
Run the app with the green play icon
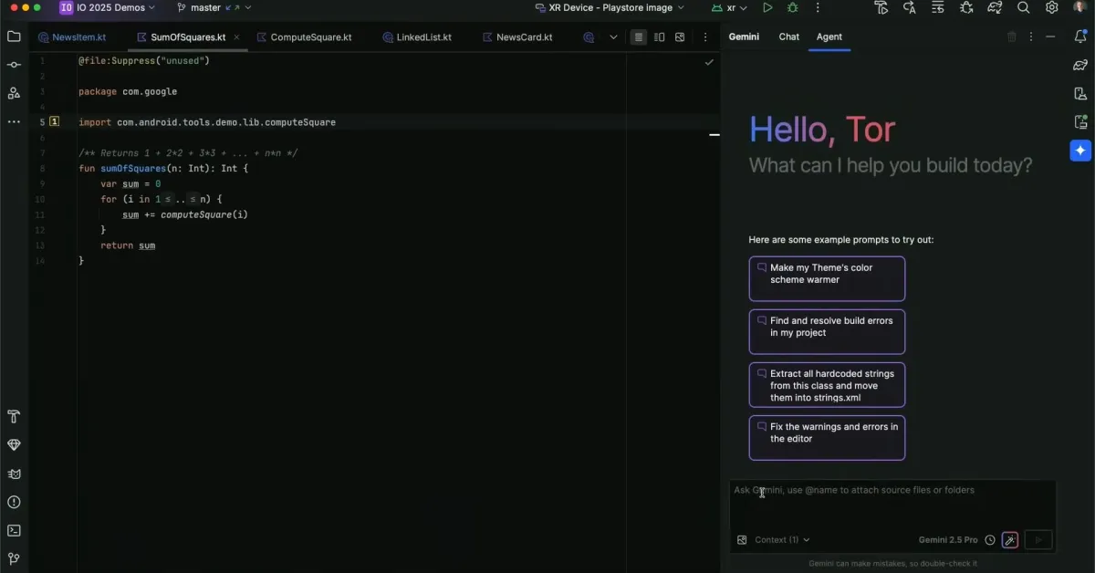(x=767, y=7)
